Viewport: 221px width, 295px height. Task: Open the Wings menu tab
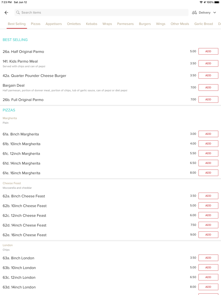coord(160,24)
